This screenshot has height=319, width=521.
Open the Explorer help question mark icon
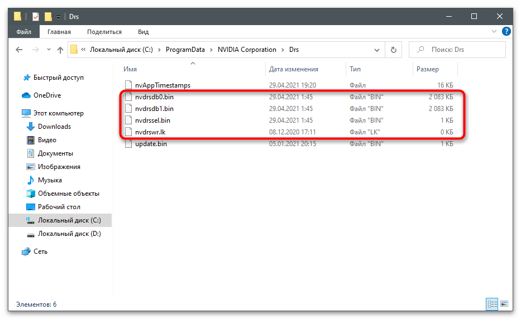pos(506,32)
